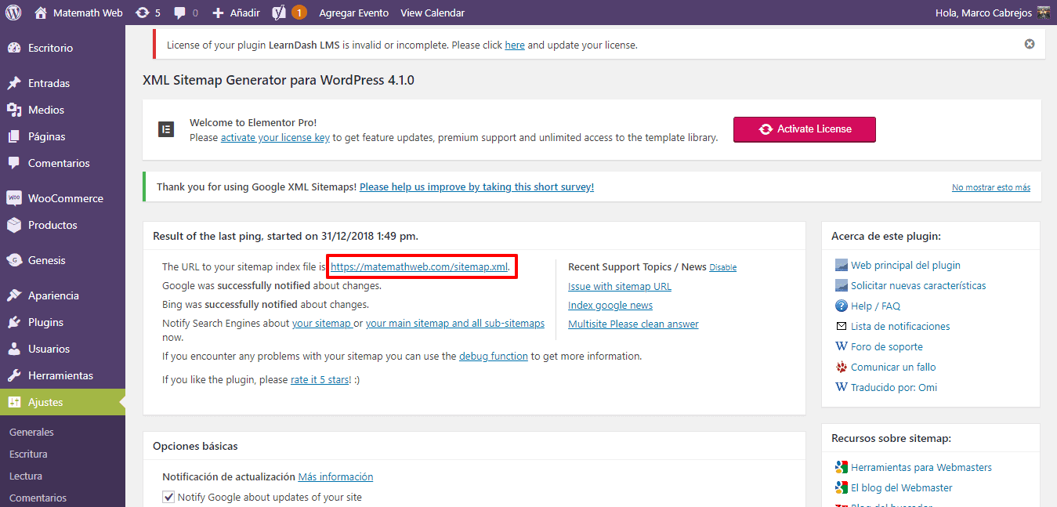Click the Usuarios person icon

(x=14, y=349)
